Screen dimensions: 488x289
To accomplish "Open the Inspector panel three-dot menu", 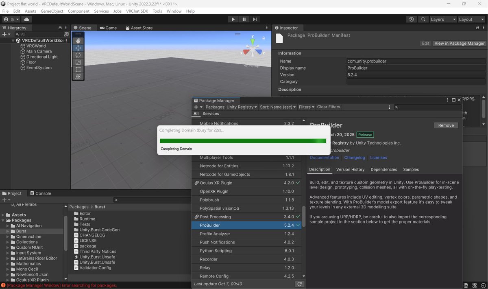I will point(484,28).
